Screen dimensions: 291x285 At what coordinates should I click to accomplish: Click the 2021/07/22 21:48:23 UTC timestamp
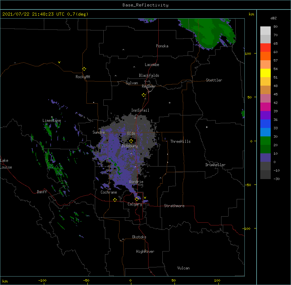click(33, 14)
